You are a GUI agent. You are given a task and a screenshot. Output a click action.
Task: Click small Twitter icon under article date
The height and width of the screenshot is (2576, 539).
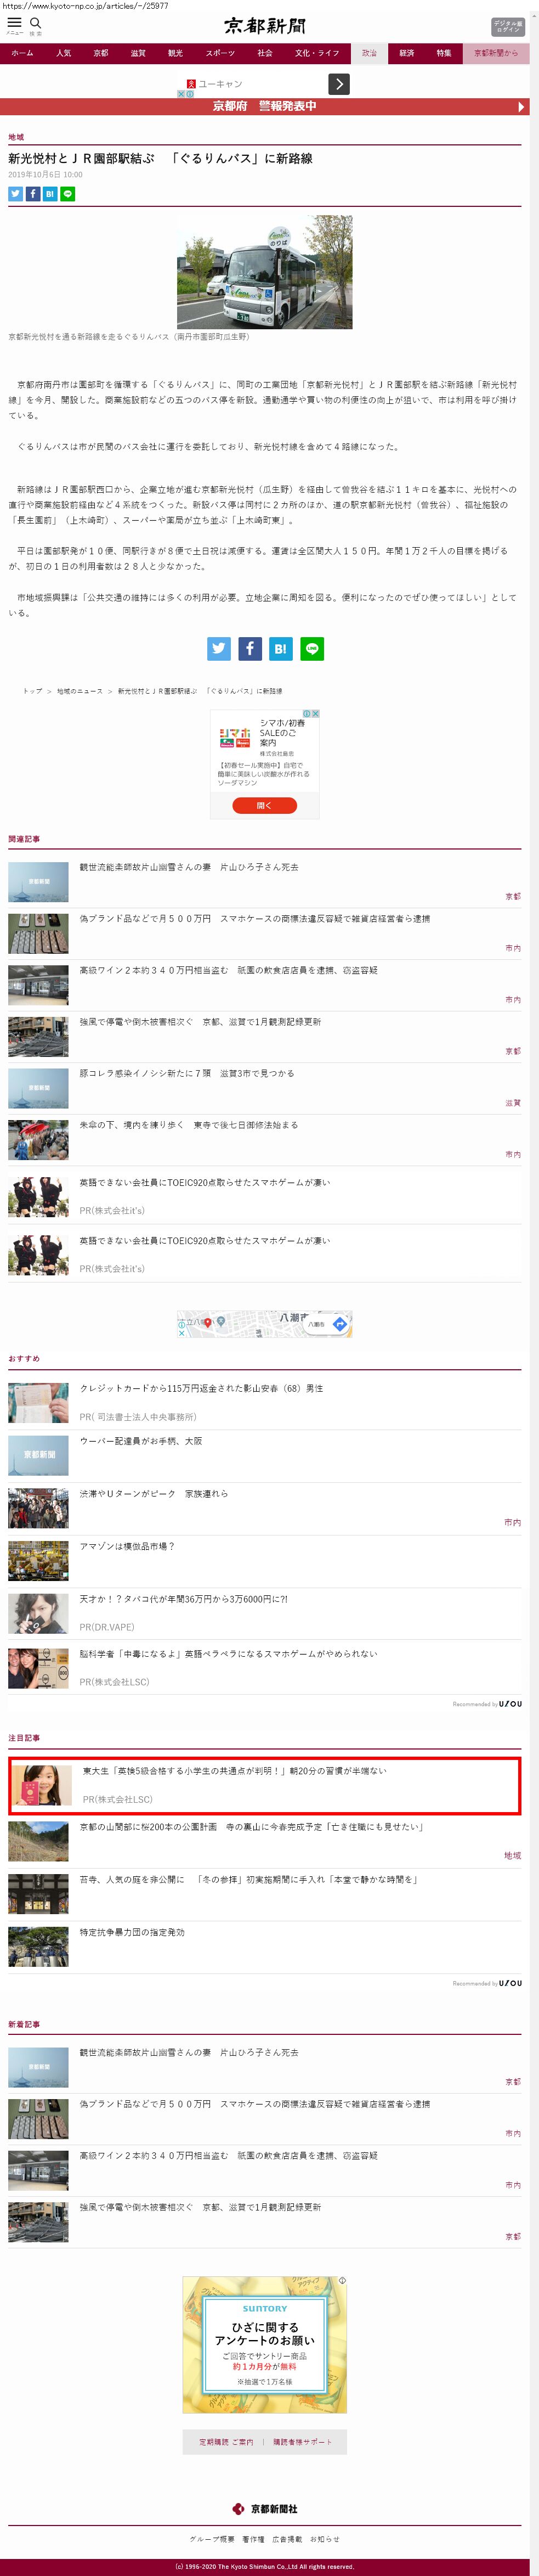tap(15, 194)
